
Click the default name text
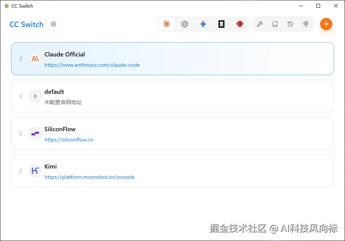(54, 92)
